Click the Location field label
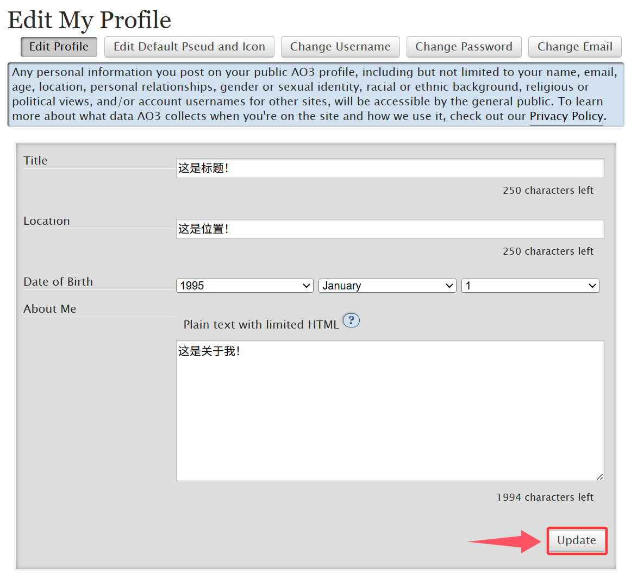The height and width of the screenshot is (580, 631). point(47,221)
